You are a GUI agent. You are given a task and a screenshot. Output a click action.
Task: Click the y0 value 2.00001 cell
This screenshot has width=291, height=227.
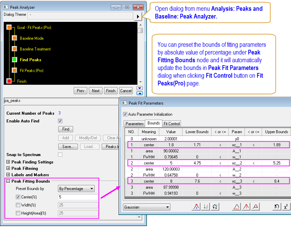click(171, 139)
